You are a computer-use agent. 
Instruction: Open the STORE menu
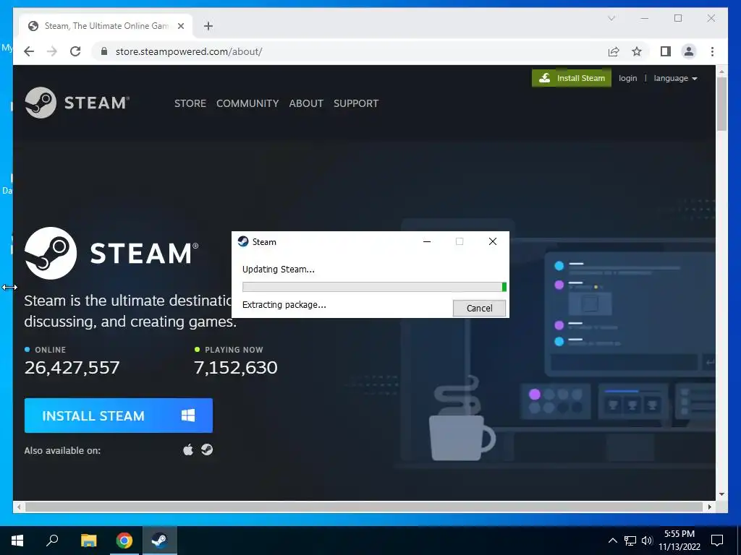(190, 103)
